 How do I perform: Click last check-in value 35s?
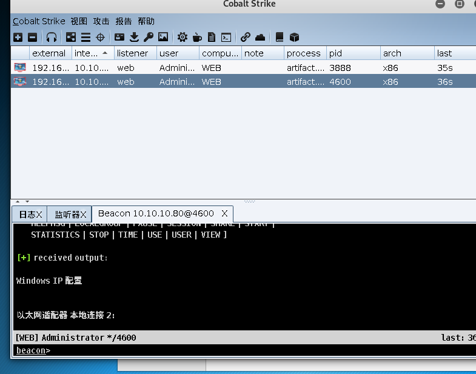click(444, 68)
